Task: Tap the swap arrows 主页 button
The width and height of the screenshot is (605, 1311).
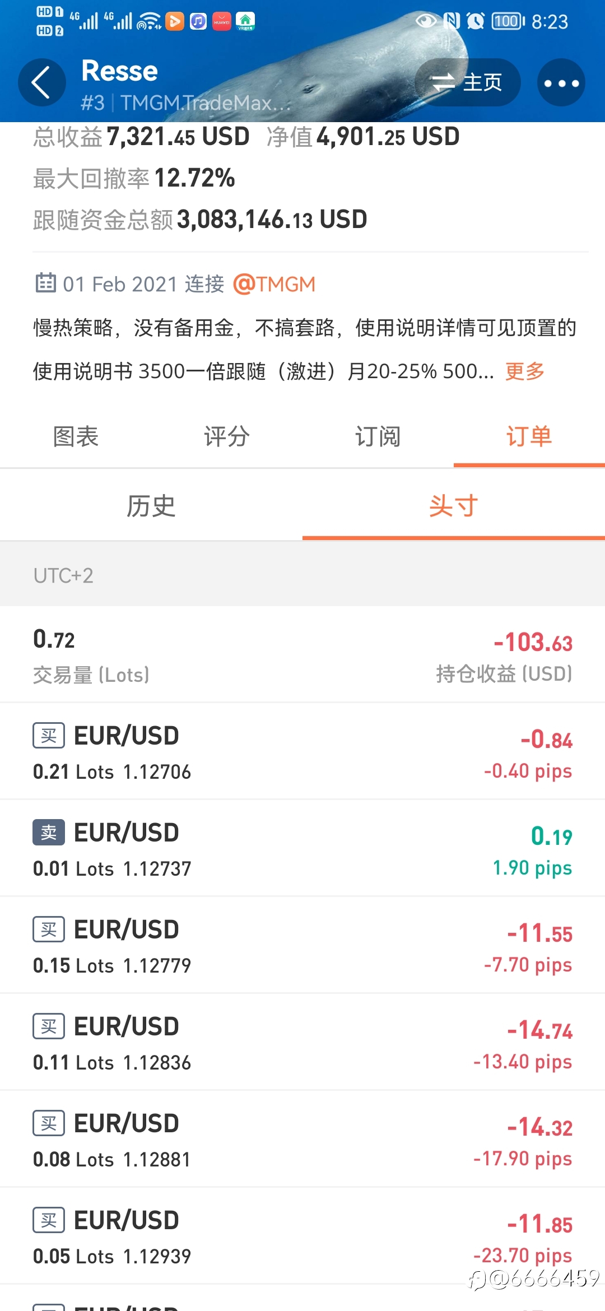Action: (467, 82)
